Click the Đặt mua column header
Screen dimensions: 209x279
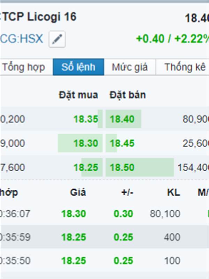(78, 95)
